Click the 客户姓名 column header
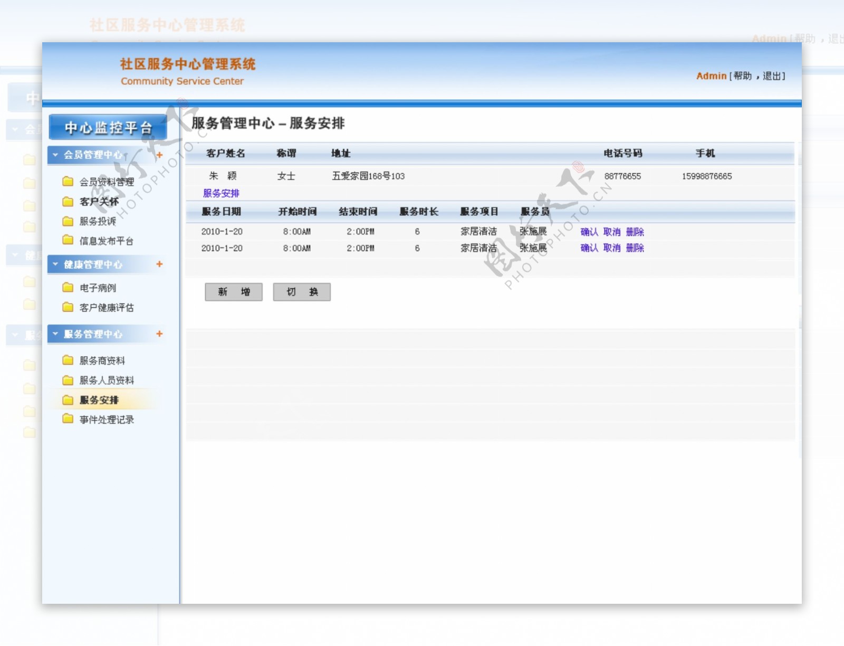The height and width of the screenshot is (646, 844). (226, 153)
